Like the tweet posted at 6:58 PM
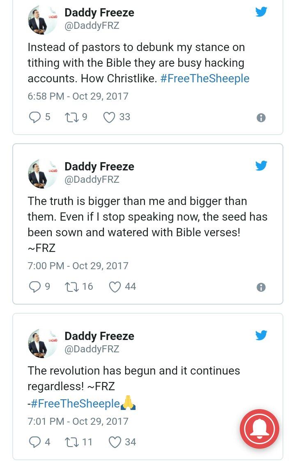 point(109,117)
